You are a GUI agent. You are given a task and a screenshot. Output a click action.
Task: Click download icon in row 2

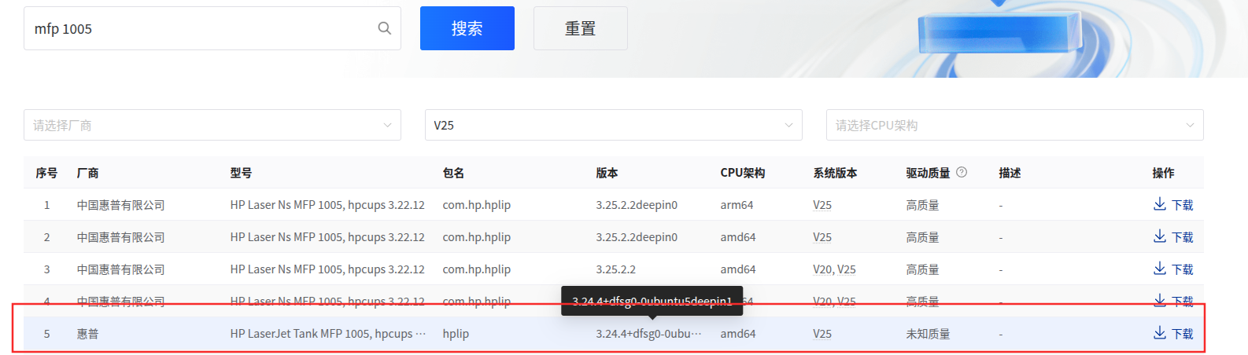click(1160, 236)
